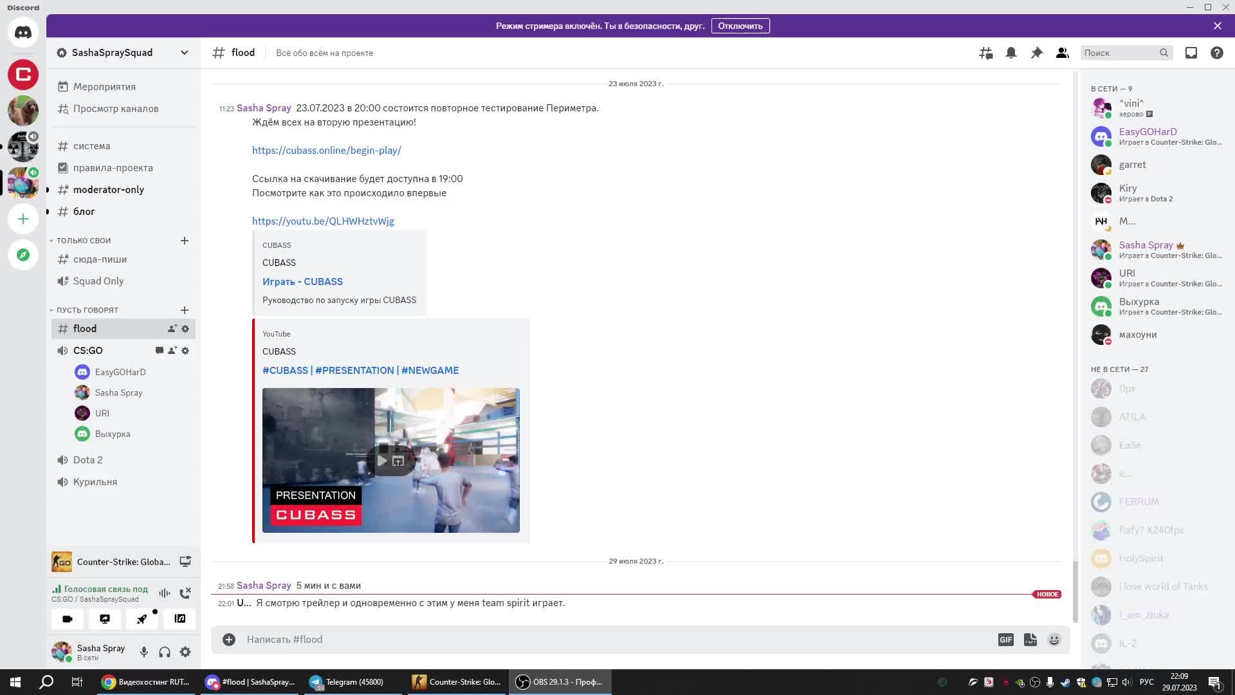
Task: Expand SashaSpraySquad server dropdown menu
Action: coord(185,53)
